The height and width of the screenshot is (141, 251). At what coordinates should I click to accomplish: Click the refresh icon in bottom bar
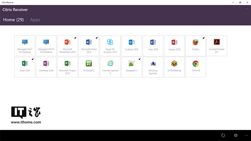[x=223, y=135]
